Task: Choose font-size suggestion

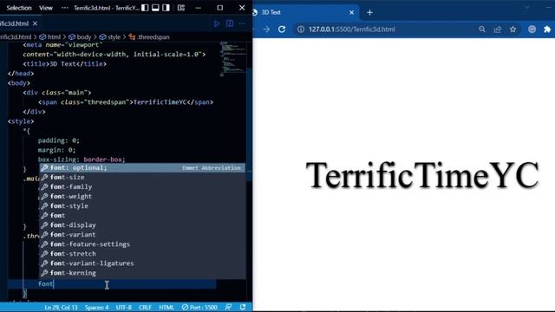Action: pos(142,177)
